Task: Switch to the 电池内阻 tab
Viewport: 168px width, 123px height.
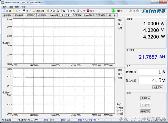Action: coord(53,15)
